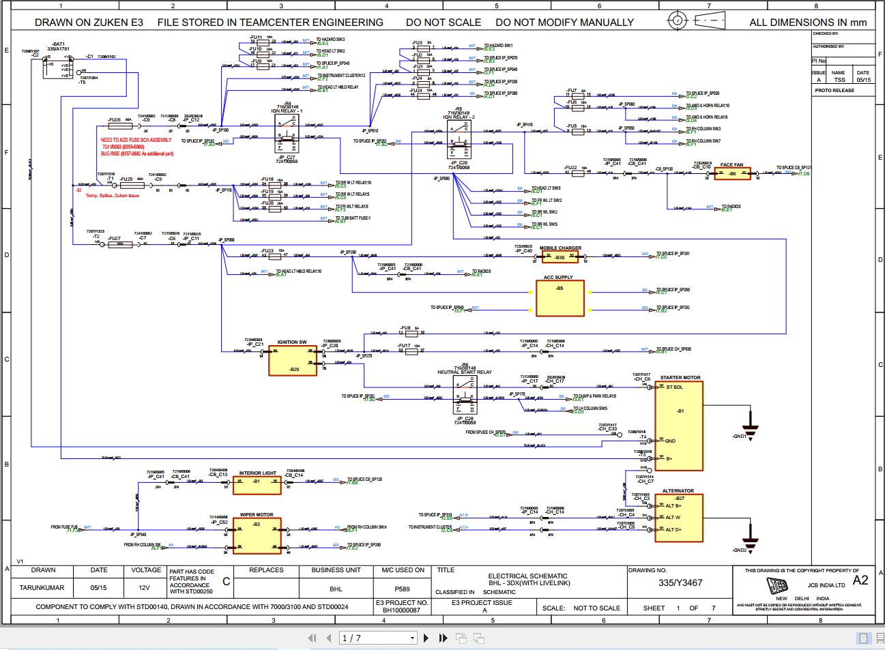This screenshot has height=650, width=885.
Task: Click the BAT1 battery symbol
Action: click(57, 68)
